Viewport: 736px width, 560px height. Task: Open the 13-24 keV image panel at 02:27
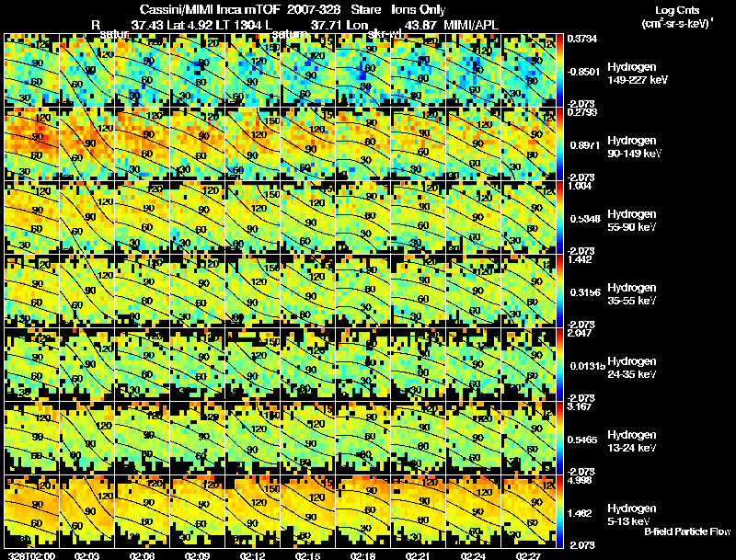coord(529,439)
